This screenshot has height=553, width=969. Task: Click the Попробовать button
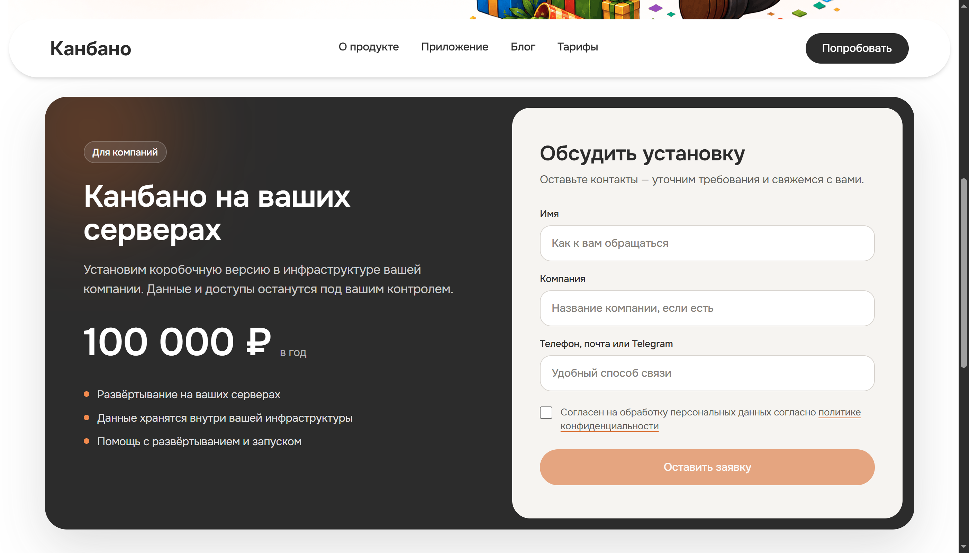[857, 48]
